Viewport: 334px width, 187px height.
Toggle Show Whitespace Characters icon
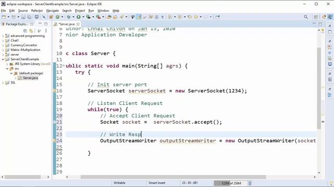click(162, 17)
